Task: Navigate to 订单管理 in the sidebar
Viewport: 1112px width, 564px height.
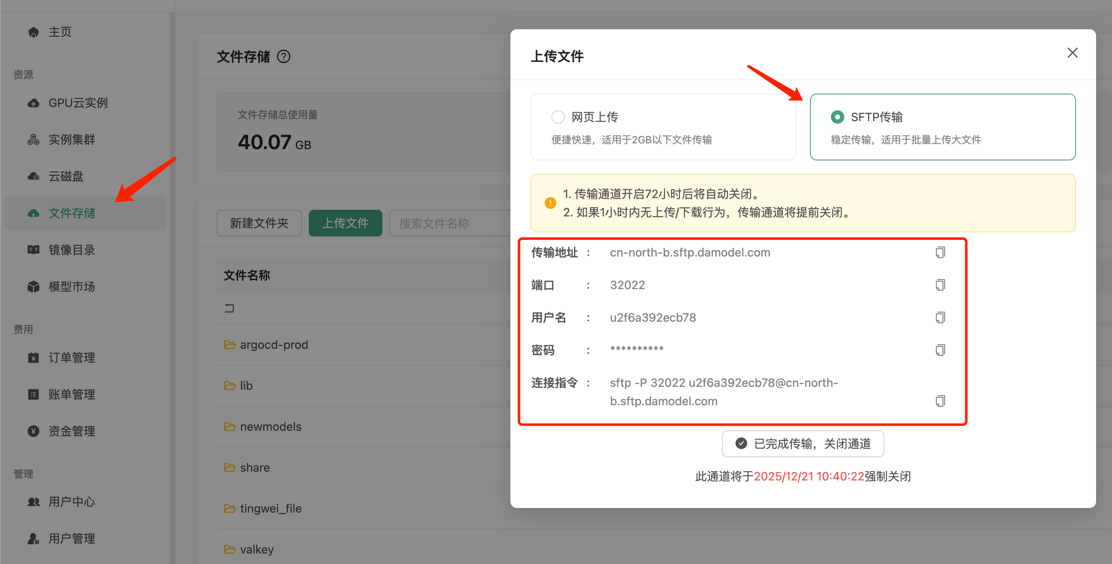Action: pyautogui.click(x=72, y=358)
